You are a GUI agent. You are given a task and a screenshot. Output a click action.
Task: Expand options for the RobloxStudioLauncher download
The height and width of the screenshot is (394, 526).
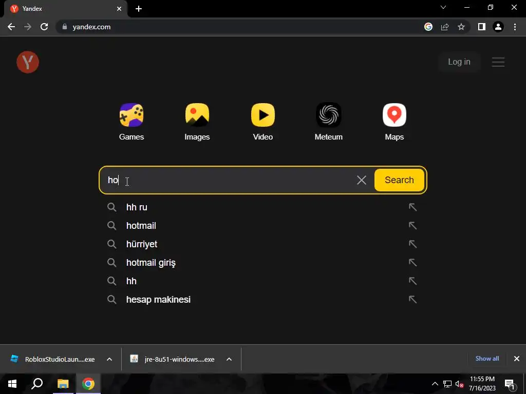(x=109, y=359)
